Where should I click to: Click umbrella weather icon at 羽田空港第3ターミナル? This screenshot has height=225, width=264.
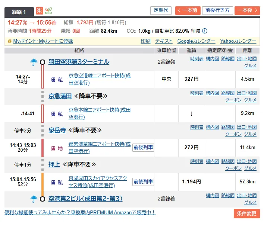tap(34, 62)
